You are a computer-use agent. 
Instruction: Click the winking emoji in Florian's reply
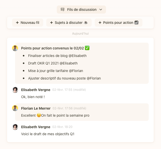(39, 115)
